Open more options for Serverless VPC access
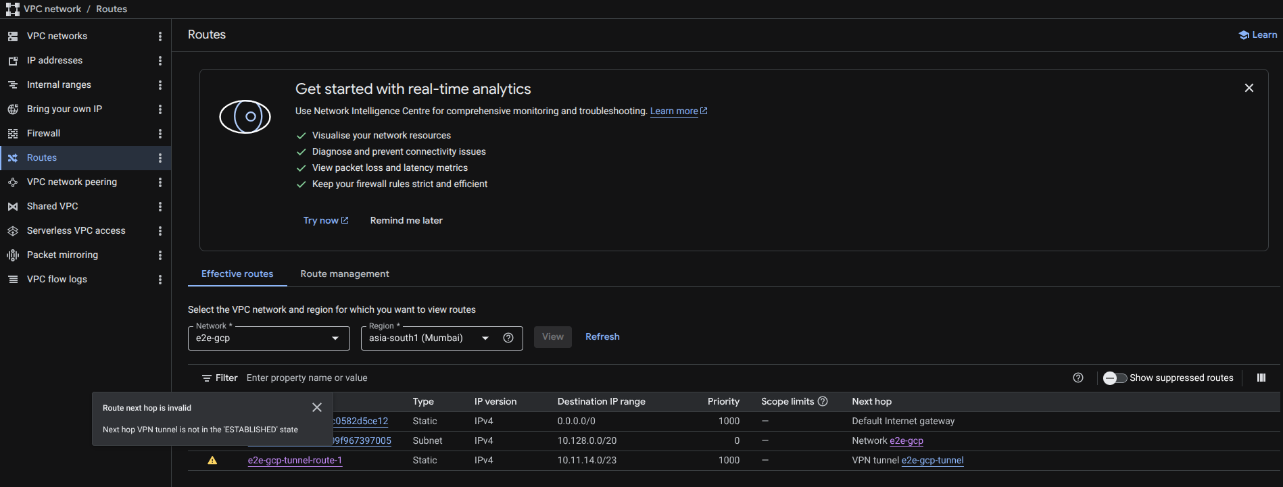 [x=160, y=231]
